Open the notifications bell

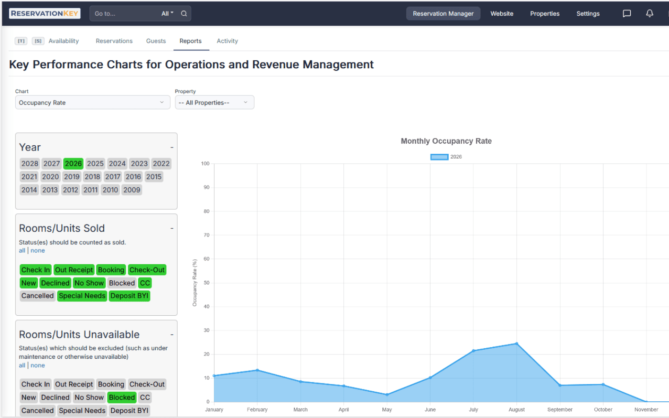coord(649,13)
